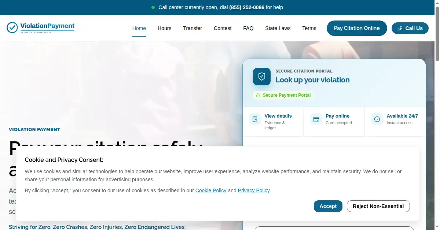Open the Privacy Policy link

pyautogui.click(x=254, y=190)
